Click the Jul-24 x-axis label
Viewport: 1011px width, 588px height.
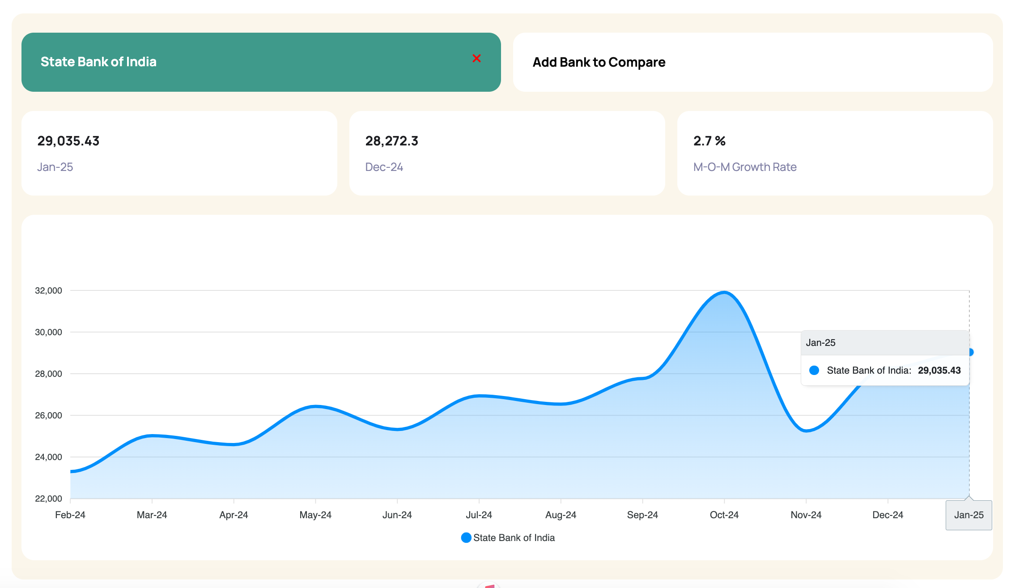pos(479,515)
